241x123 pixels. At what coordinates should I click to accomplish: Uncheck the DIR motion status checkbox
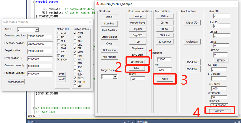(x=75, y=48)
